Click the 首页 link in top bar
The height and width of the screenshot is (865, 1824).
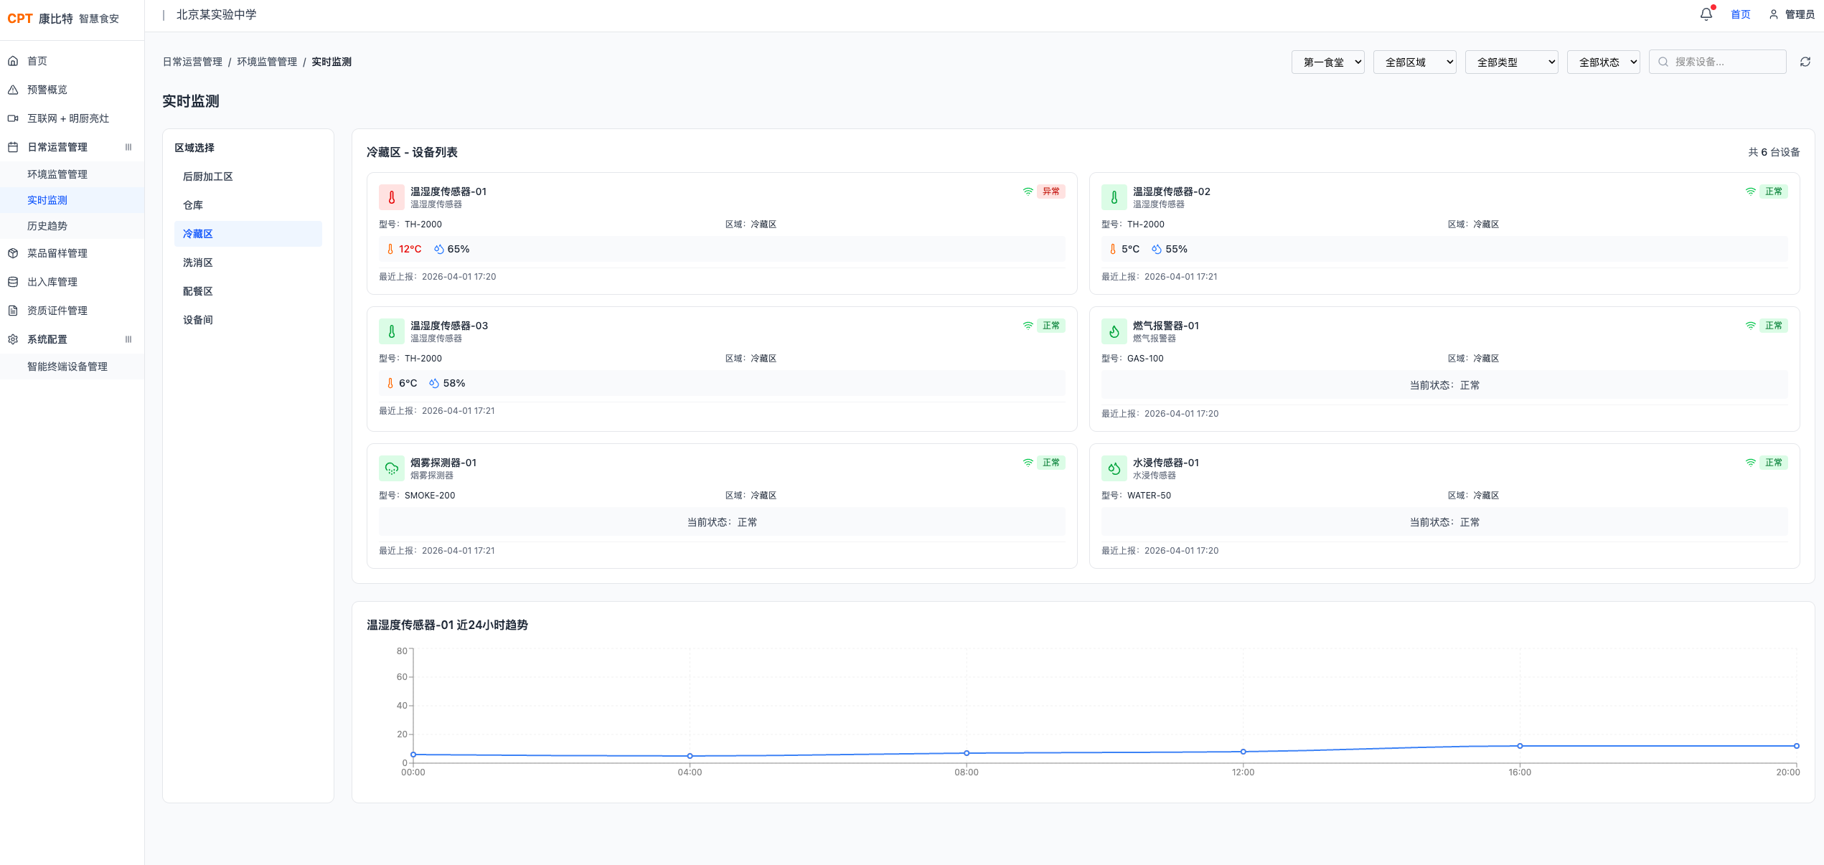[x=1740, y=14]
